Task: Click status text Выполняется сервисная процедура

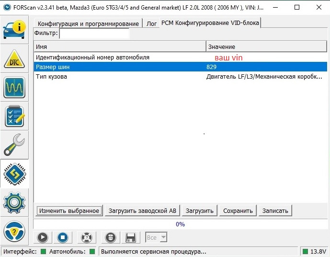Action: click(x=154, y=252)
